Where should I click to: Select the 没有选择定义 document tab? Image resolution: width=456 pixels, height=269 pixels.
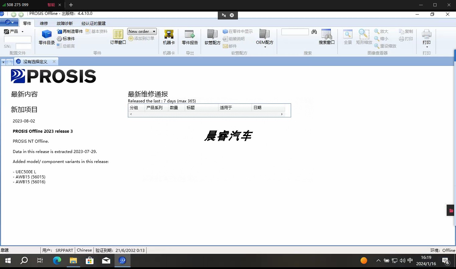[x=35, y=61]
